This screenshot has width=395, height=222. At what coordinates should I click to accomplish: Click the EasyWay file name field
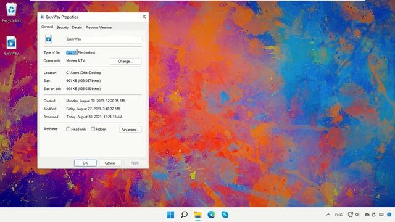104,39
